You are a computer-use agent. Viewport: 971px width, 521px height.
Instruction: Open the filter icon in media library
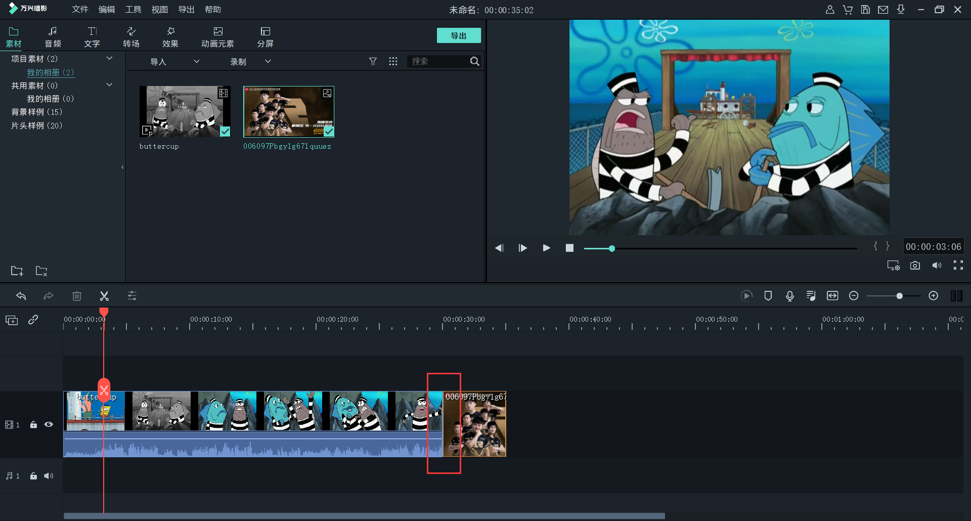point(373,61)
